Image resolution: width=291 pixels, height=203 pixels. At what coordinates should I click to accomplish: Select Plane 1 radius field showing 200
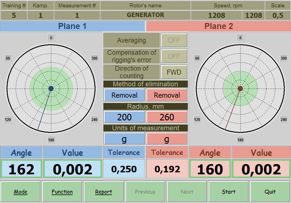[124, 117]
